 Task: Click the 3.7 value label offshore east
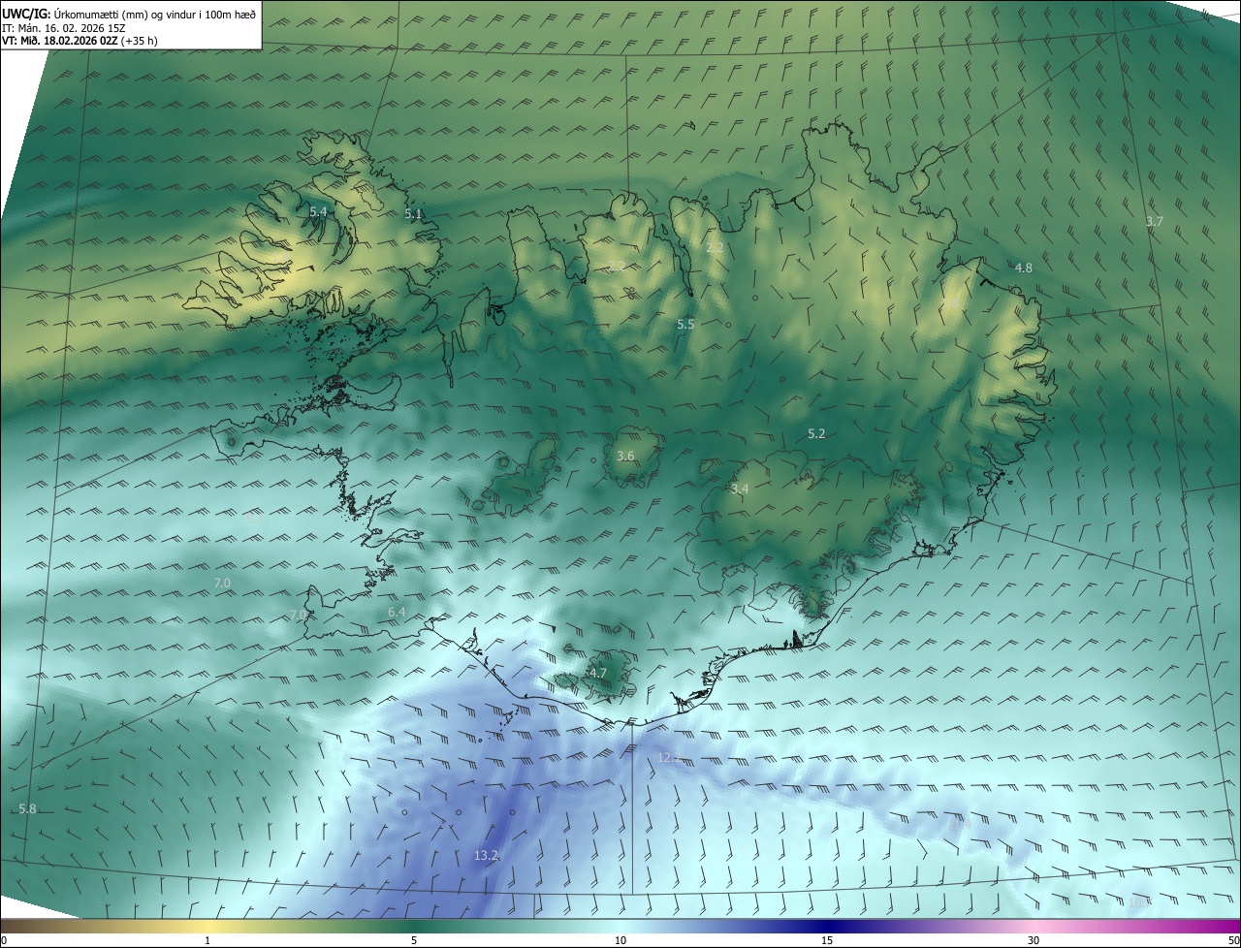1154,222
